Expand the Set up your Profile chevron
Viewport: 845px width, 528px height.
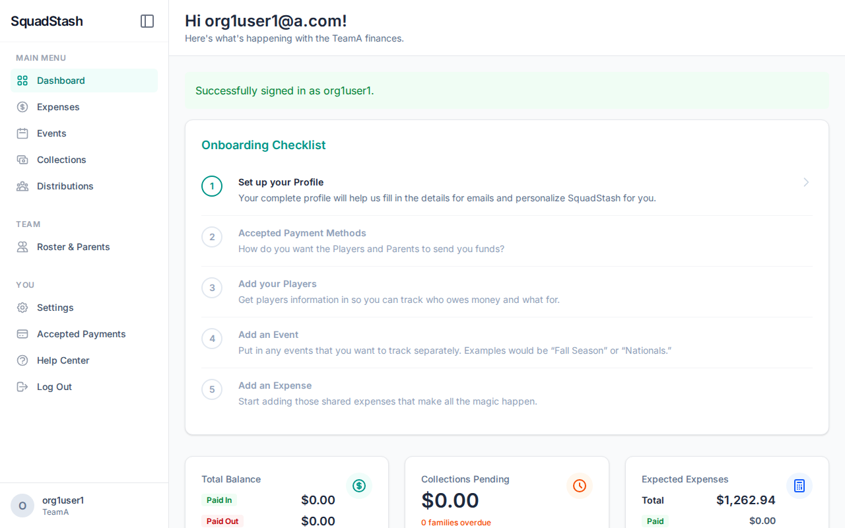pyautogui.click(x=806, y=182)
